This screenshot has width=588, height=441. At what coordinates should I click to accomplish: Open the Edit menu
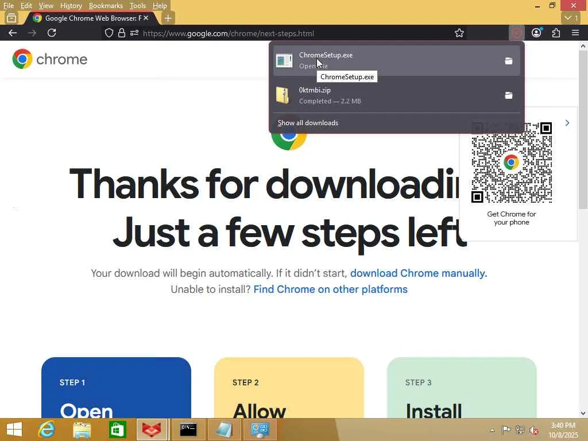point(26,6)
